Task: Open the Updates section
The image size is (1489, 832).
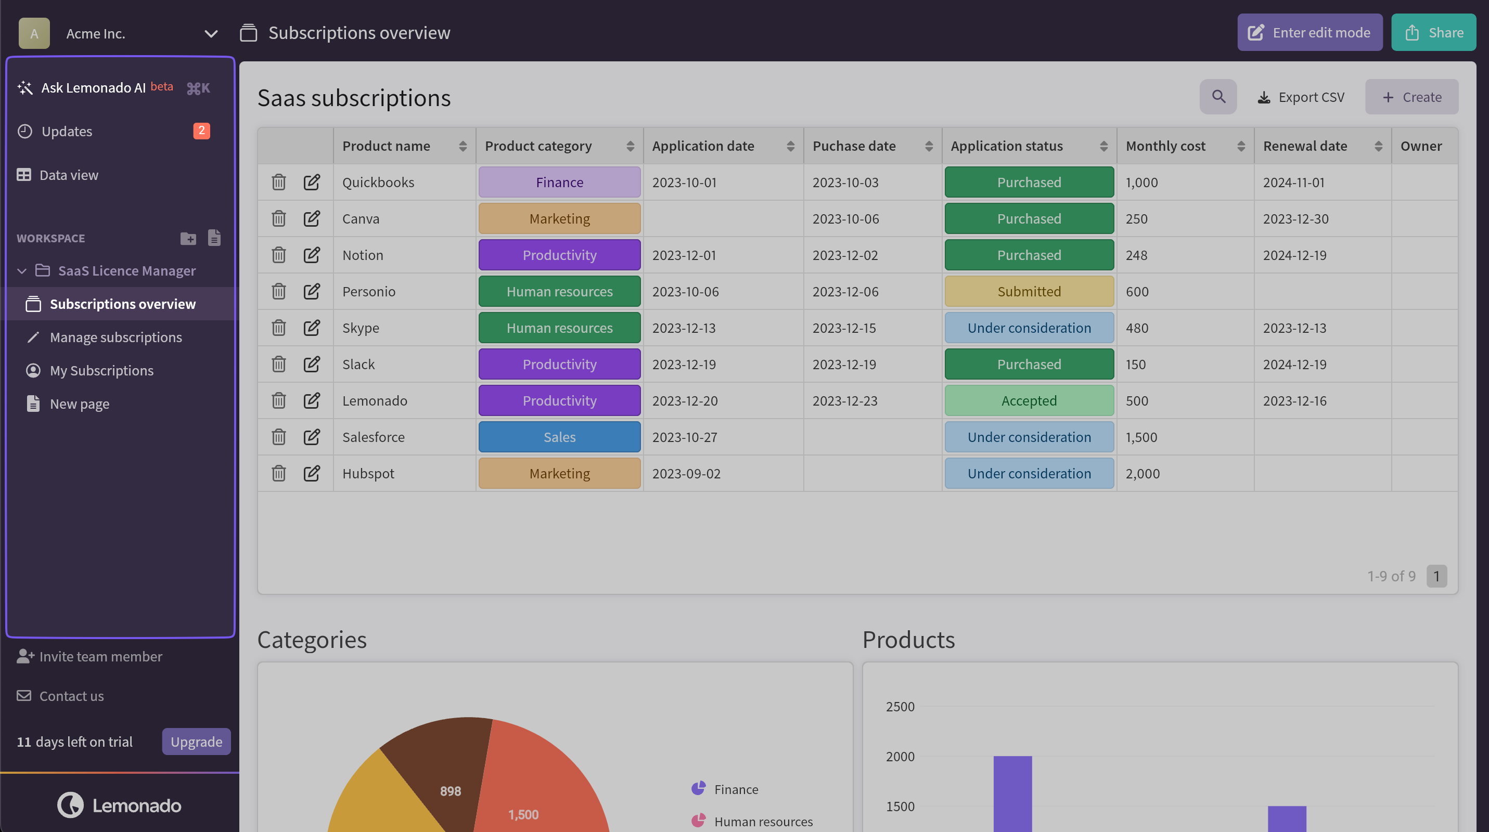Action: (x=67, y=131)
